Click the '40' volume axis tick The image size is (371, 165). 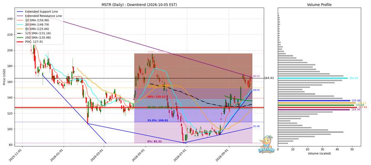[337, 150]
